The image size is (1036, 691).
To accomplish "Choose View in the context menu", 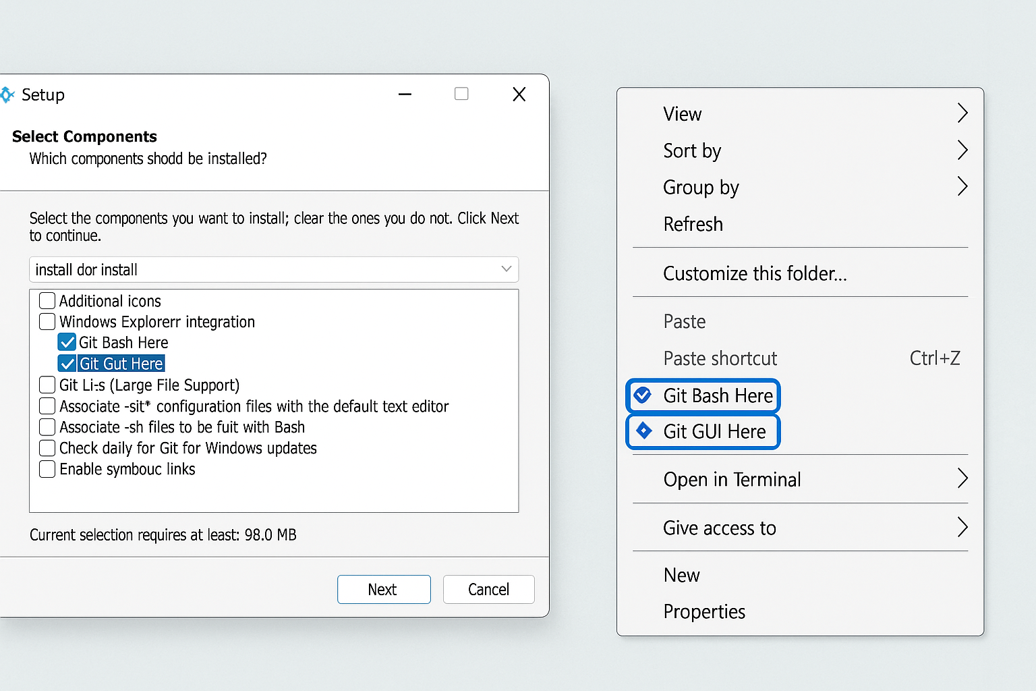I will (x=800, y=113).
